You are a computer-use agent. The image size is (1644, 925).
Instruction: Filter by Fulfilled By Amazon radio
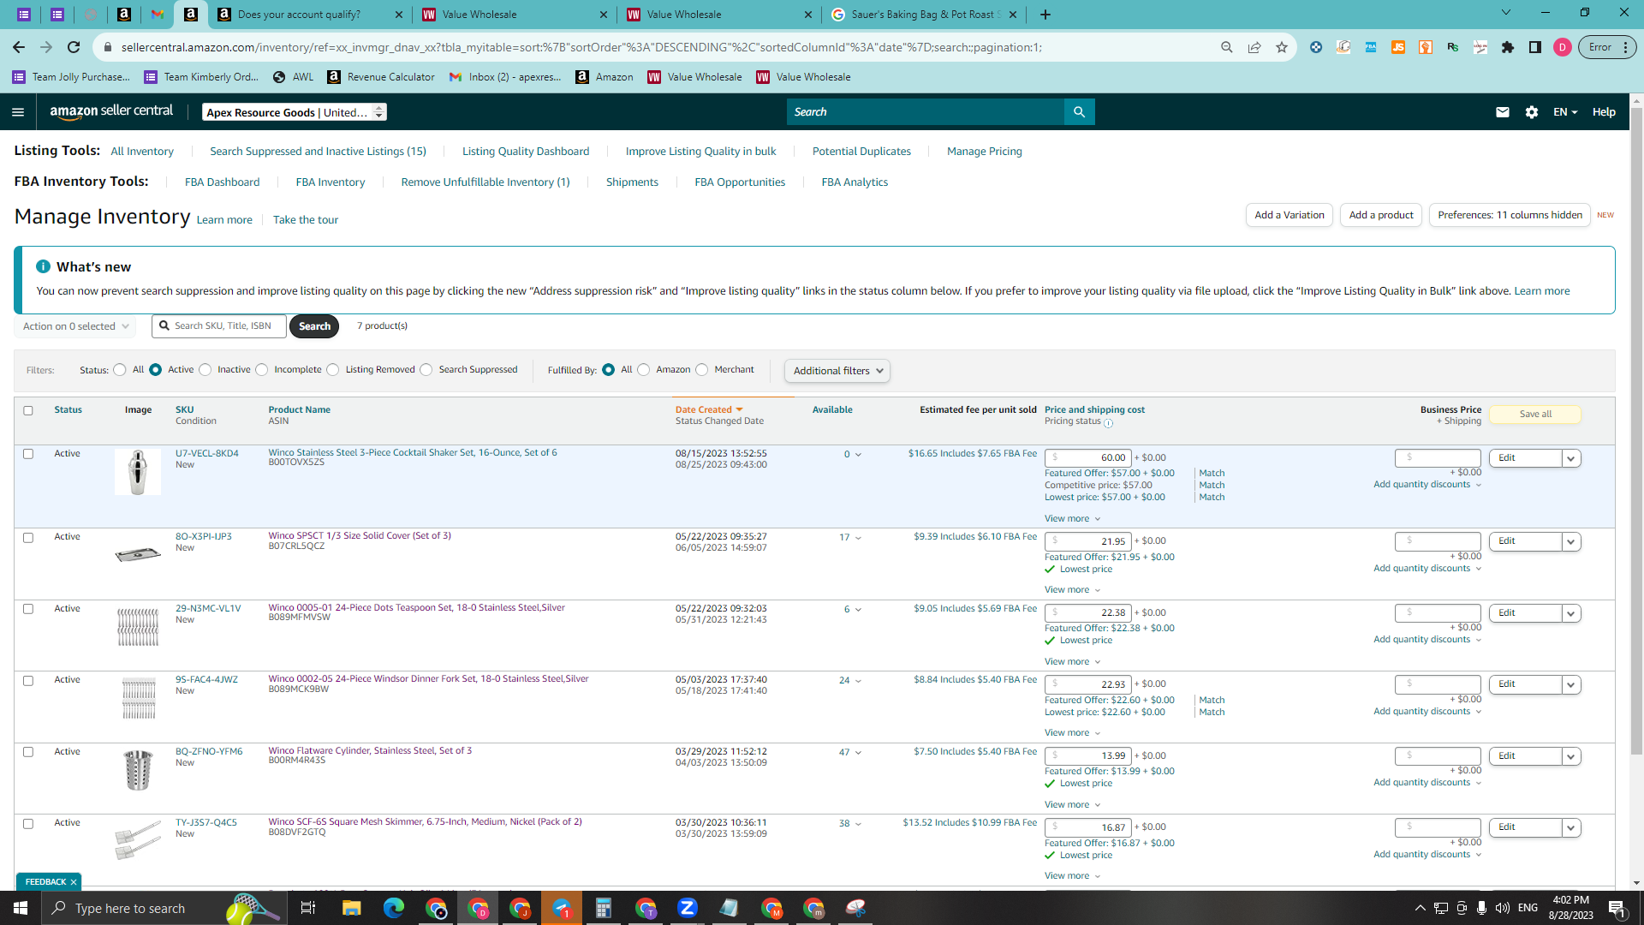(x=644, y=370)
